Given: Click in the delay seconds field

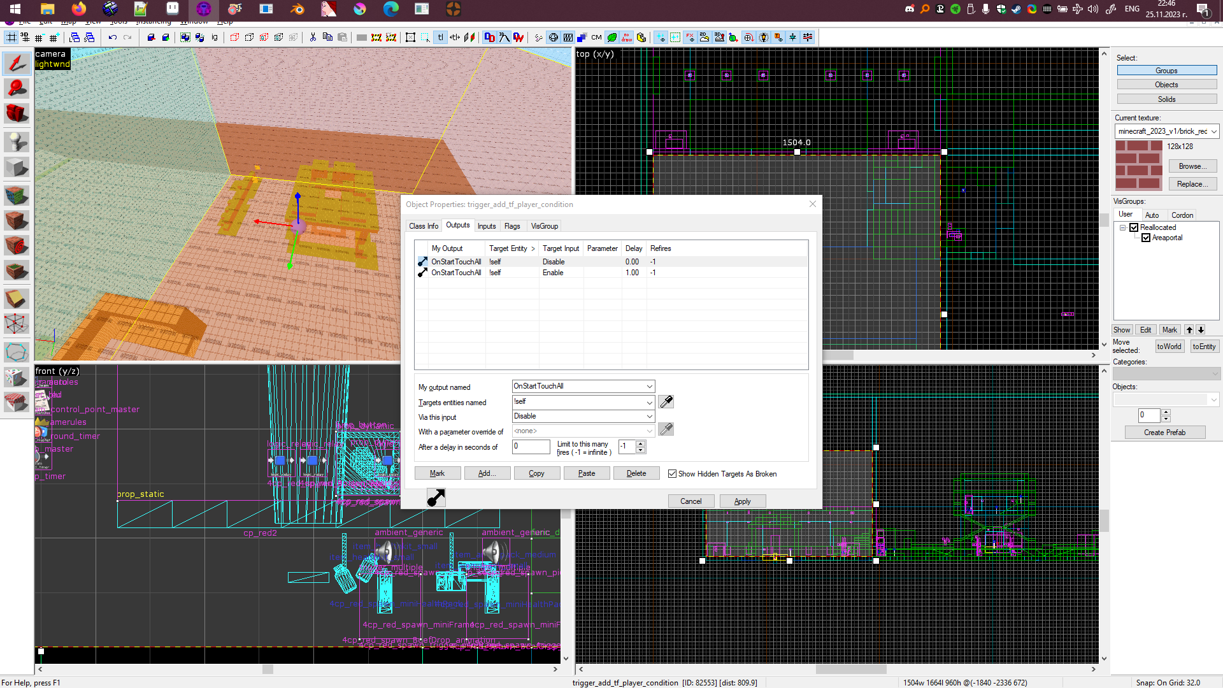Looking at the screenshot, I should (531, 447).
